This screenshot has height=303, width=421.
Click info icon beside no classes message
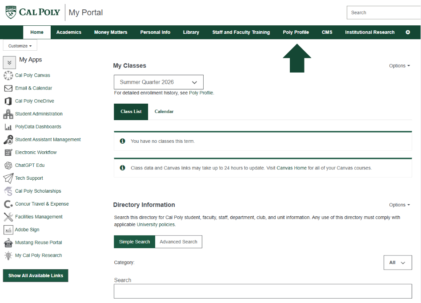tap(122, 141)
